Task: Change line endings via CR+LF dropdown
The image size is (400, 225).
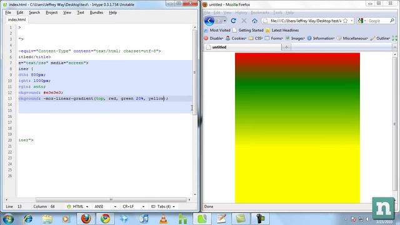Action: coord(133,206)
